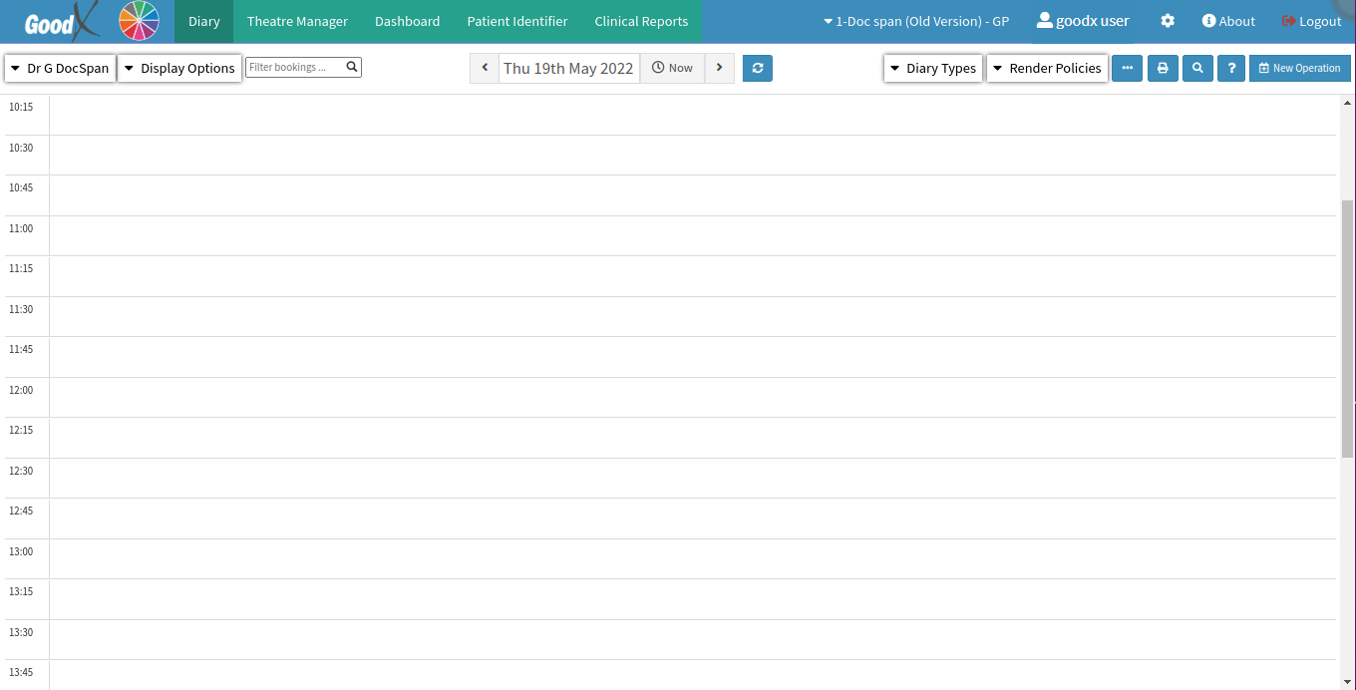The width and height of the screenshot is (1356, 690).
Task: Open Patient Identifier tab
Action: [517, 21]
